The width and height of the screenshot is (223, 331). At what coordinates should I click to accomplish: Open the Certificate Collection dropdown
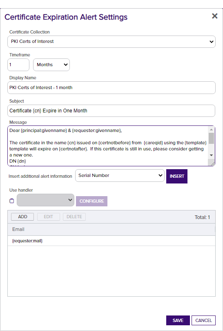[x=111, y=42]
